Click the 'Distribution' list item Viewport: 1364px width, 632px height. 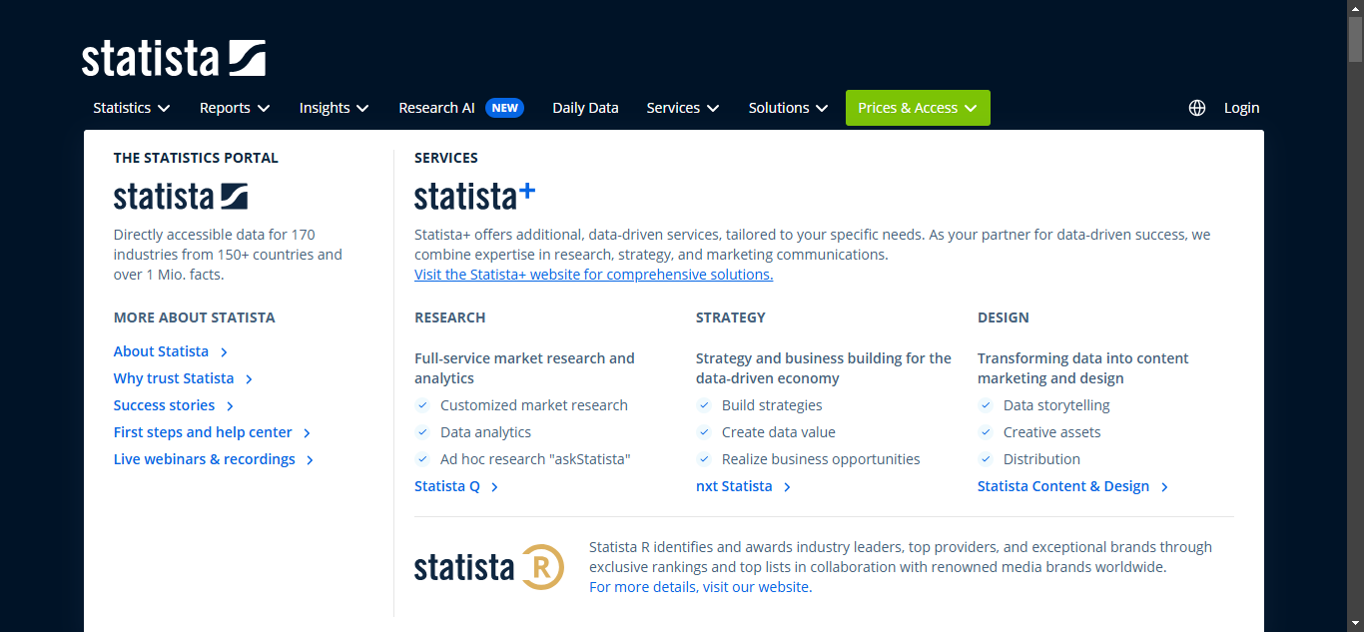click(x=1041, y=459)
